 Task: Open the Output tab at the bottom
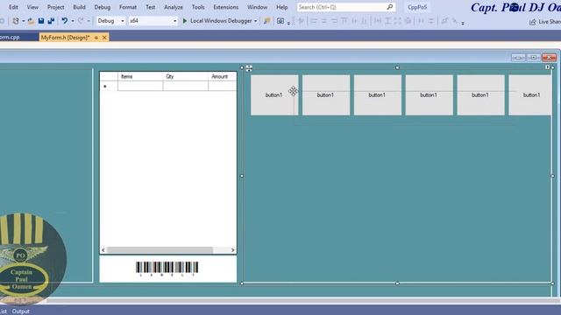(21, 311)
